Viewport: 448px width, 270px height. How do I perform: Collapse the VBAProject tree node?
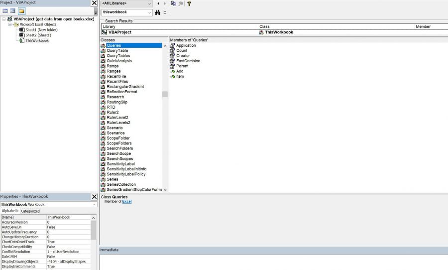coord(4,19)
